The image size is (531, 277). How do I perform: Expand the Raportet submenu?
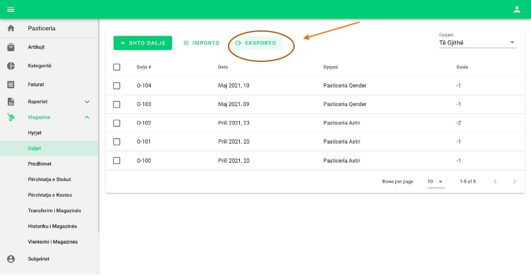click(x=87, y=102)
